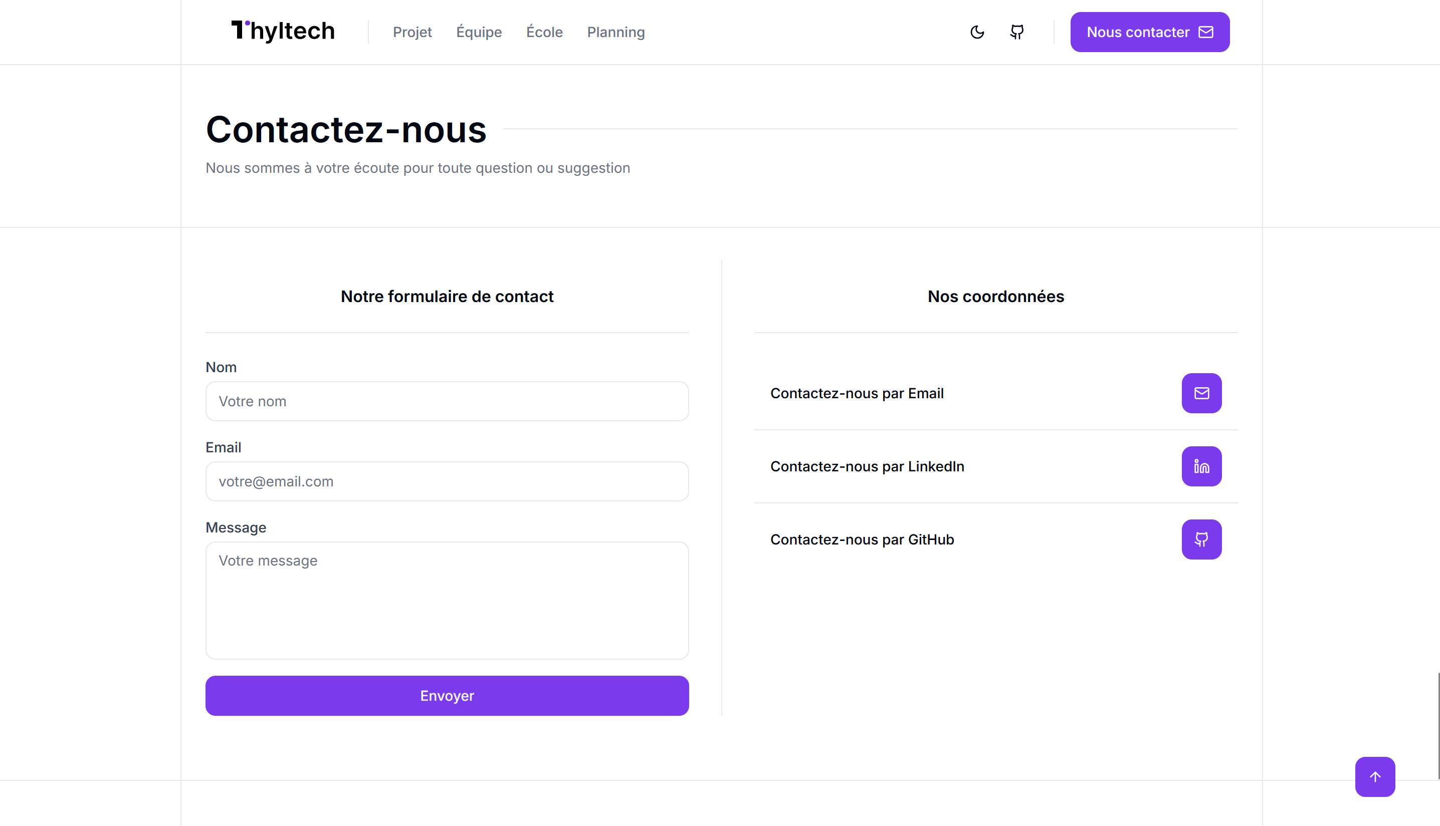Open GitHub icon in the navigation bar
The image size is (1440, 826).
[1016, 33]
